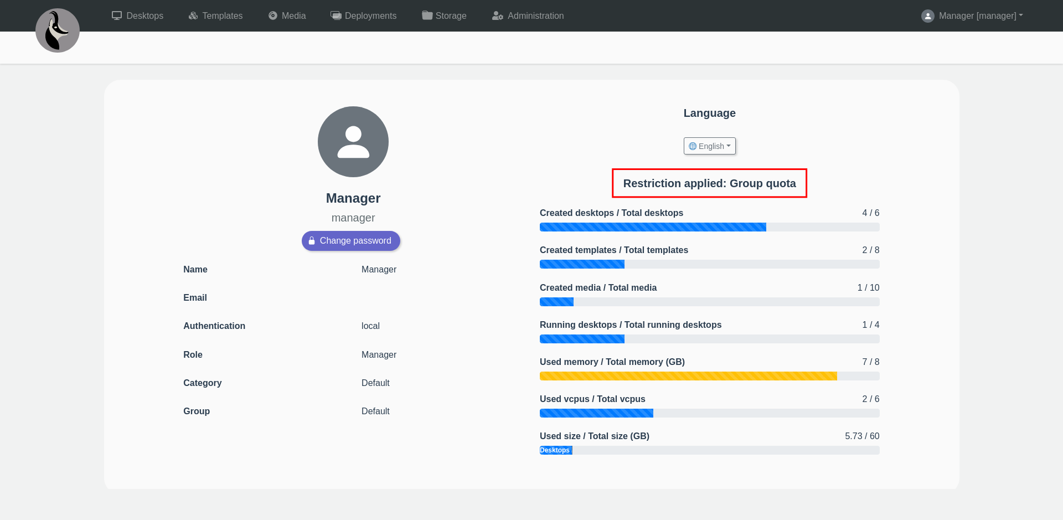Click the Used memory progress bar
This screenshot has height=520, width=1063.
[709, 376]
